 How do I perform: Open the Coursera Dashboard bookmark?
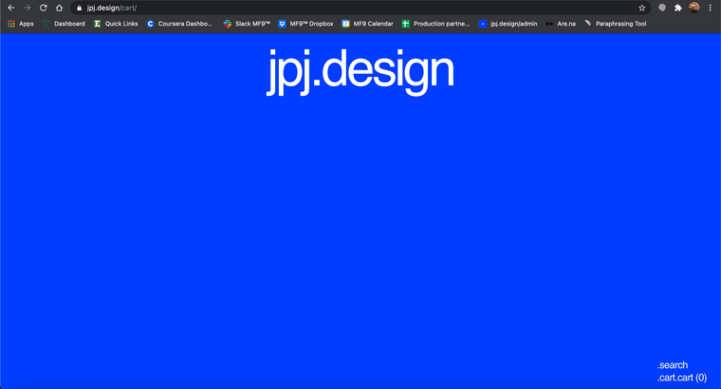point(179,24)
